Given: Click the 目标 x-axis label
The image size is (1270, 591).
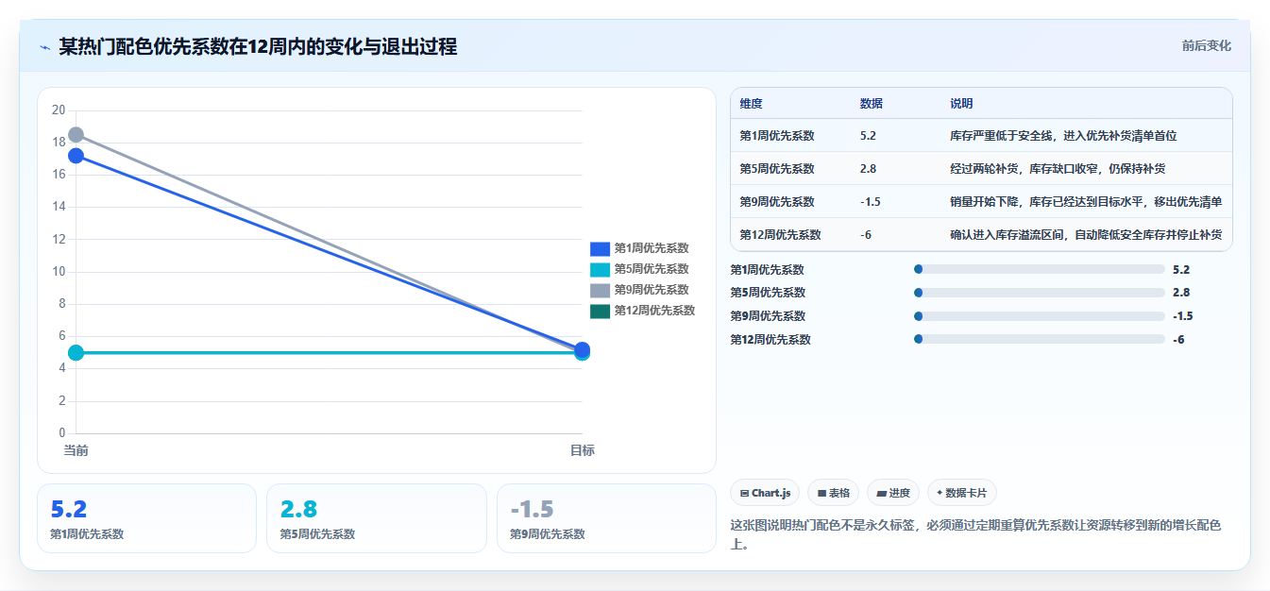Looking at the screenshot, I should (x=582, y=450).
